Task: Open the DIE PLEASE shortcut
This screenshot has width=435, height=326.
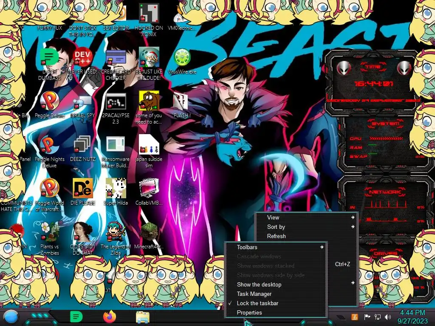Action: pyautogui.click(x=83, y=188)
